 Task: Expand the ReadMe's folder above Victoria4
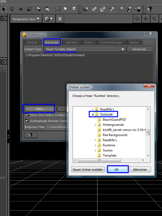(93, 109)
